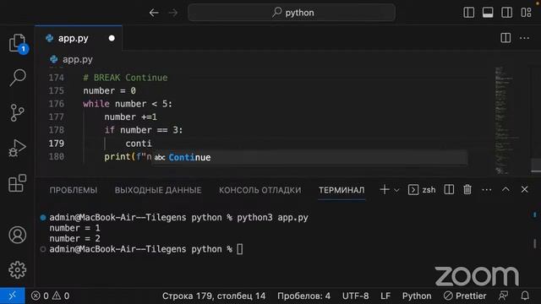Screen dimensions: 541x304
Task: Open terminal panel More Actions menu
Action: point(487,190)
